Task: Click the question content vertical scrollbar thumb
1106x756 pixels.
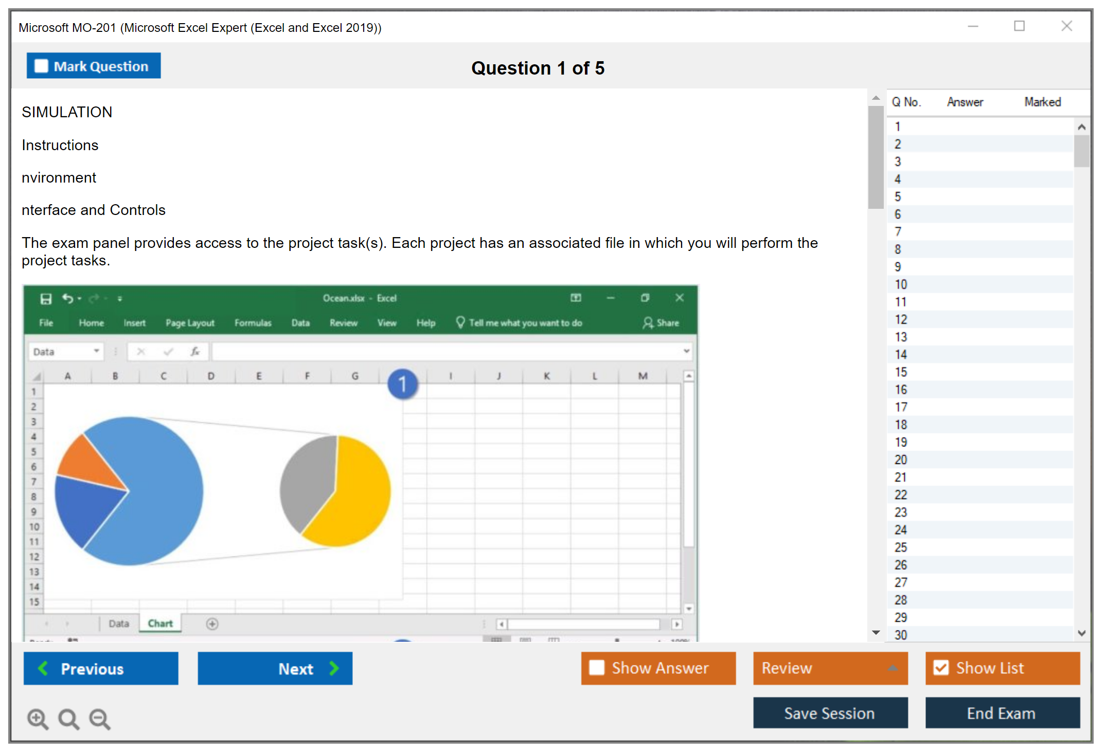Action: (x=875, y=157)
